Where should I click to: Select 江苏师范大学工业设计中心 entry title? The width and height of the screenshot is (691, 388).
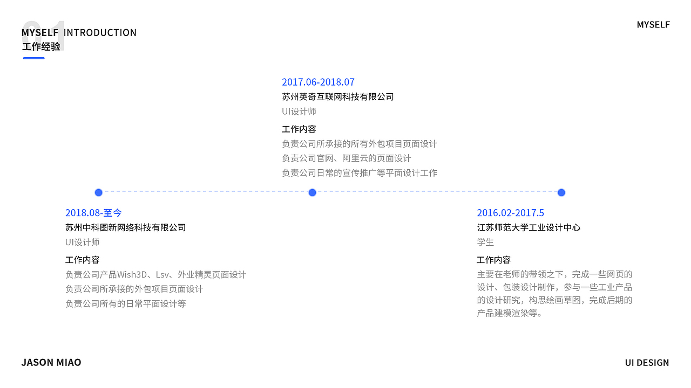point(528,227)
